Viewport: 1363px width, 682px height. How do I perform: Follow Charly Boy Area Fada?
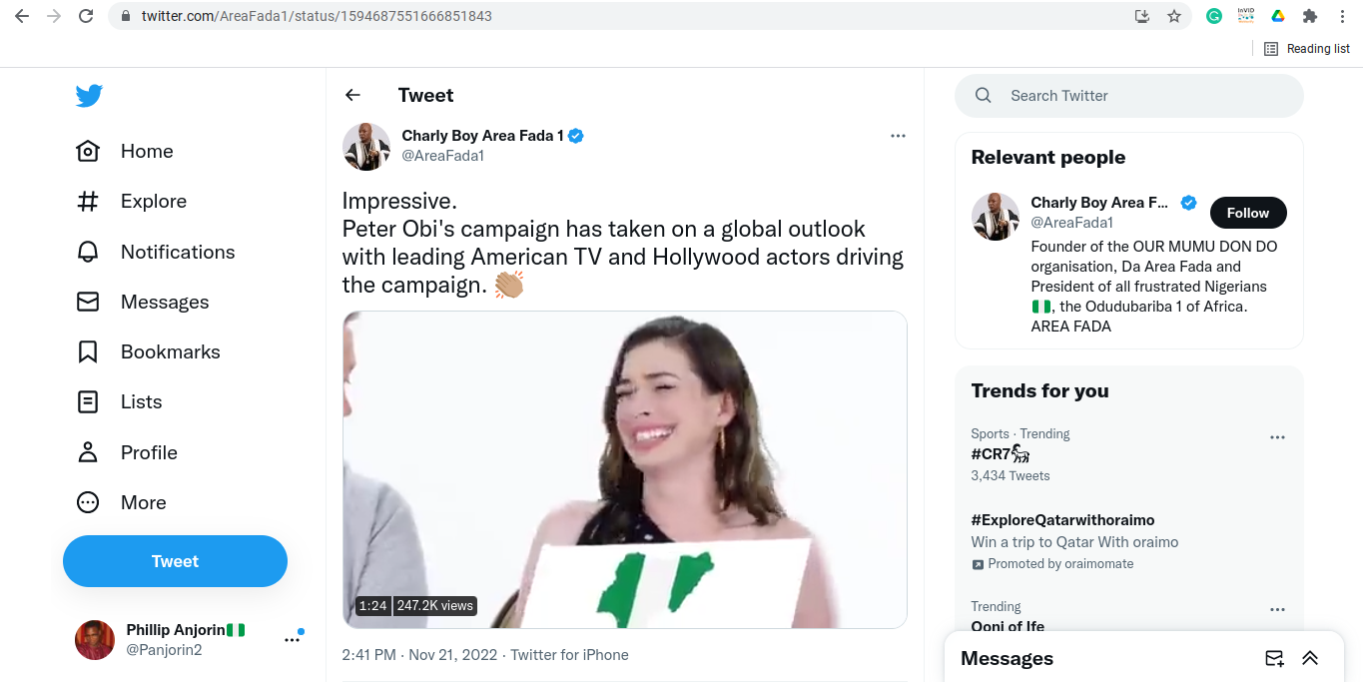(x=1248, y=213)
